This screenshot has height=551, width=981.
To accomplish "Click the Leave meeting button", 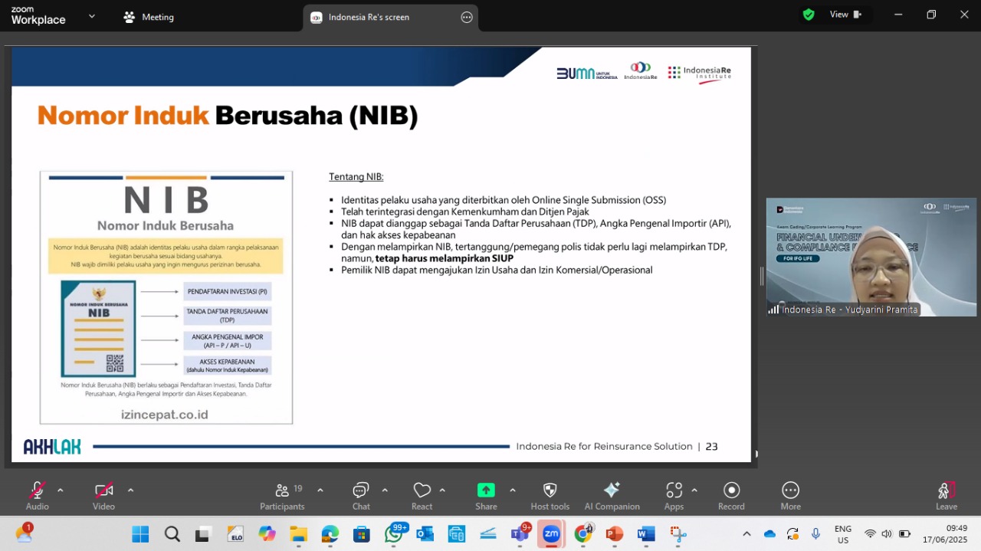I will click(x=947, y=496).
